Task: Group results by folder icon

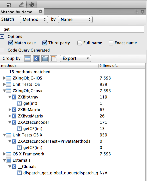Action: click(x=45, y=59)
